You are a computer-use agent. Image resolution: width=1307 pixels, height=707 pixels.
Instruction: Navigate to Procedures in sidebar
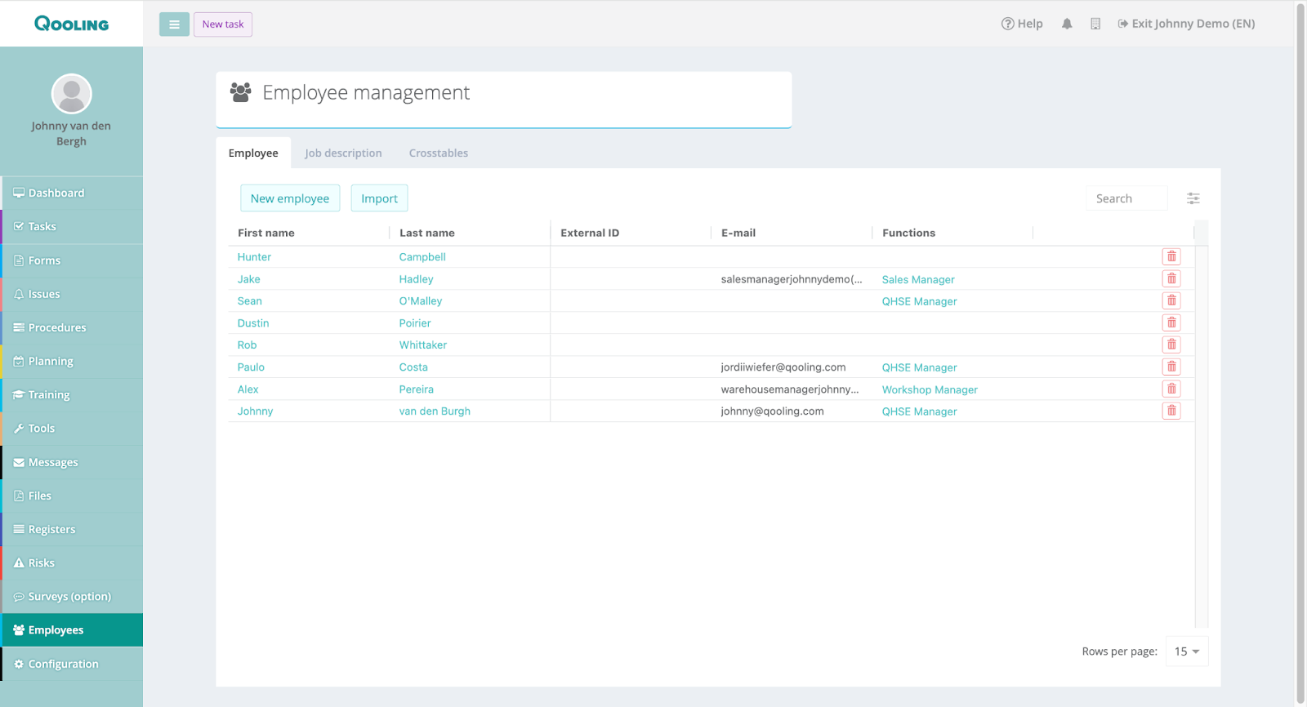pyautogui.click(x=72, y=327)
